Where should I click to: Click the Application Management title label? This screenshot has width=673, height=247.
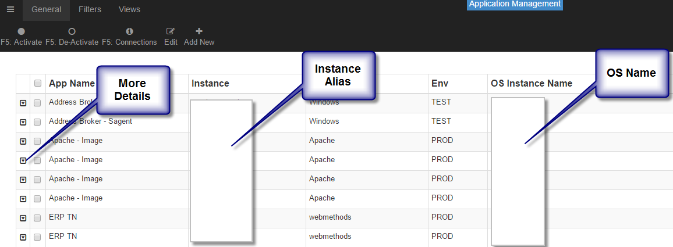click(514, 4)
